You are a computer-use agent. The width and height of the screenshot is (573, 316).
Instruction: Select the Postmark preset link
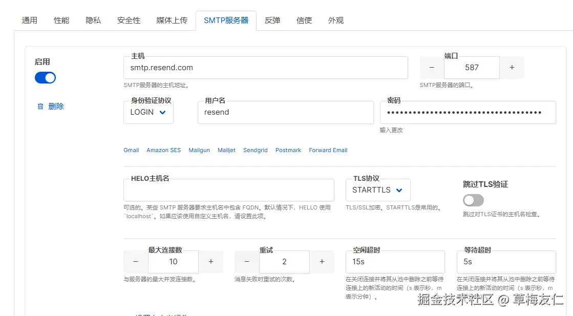click(x=288, y=150)
